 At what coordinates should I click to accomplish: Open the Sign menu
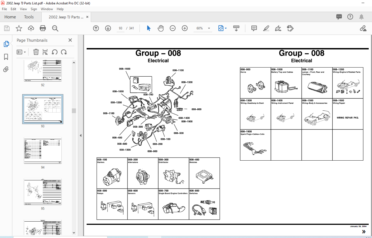(34, 9)
